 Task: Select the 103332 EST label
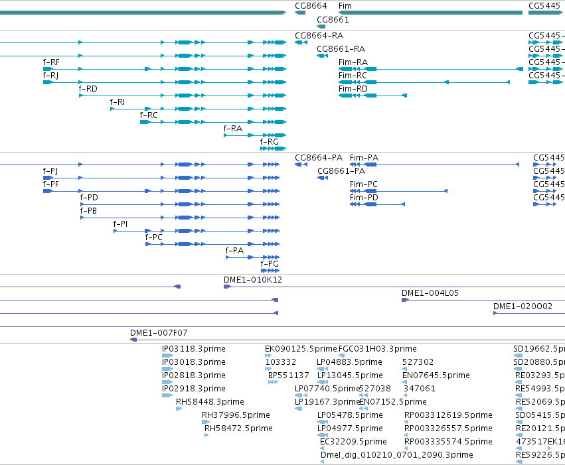pyautogui.click(x=280, y=362)
